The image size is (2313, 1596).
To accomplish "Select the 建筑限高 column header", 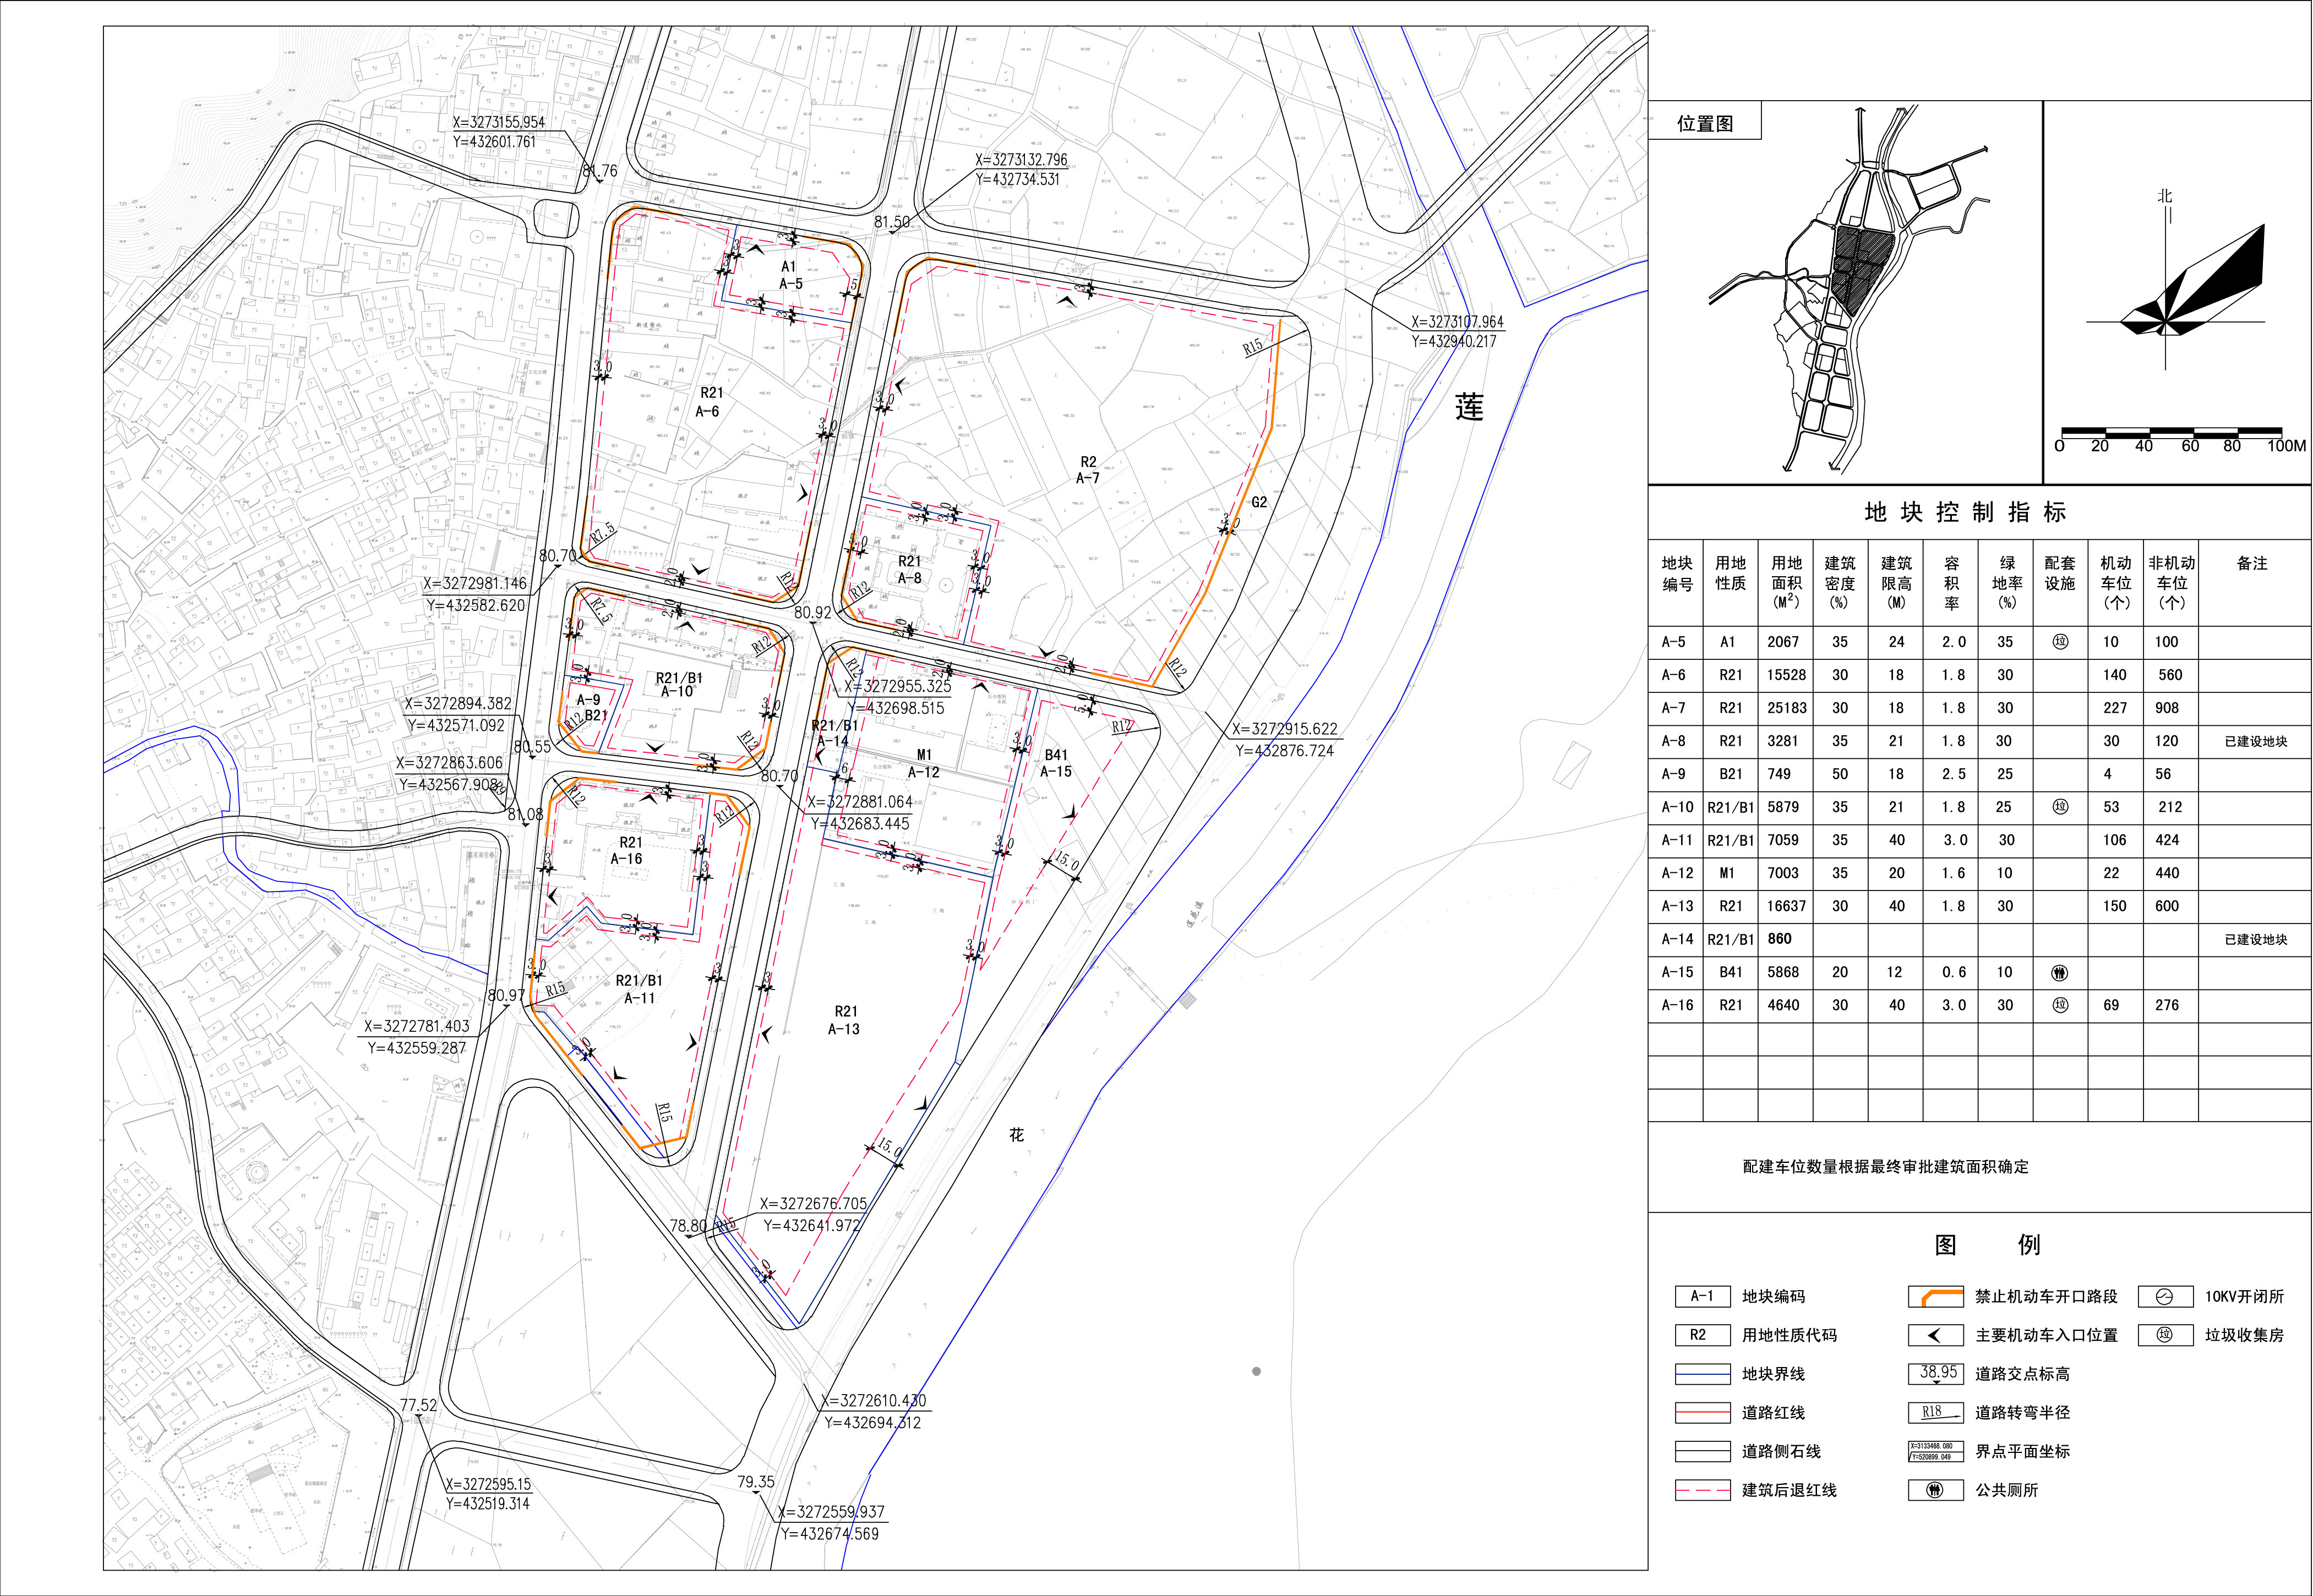I will [1896, 582].
